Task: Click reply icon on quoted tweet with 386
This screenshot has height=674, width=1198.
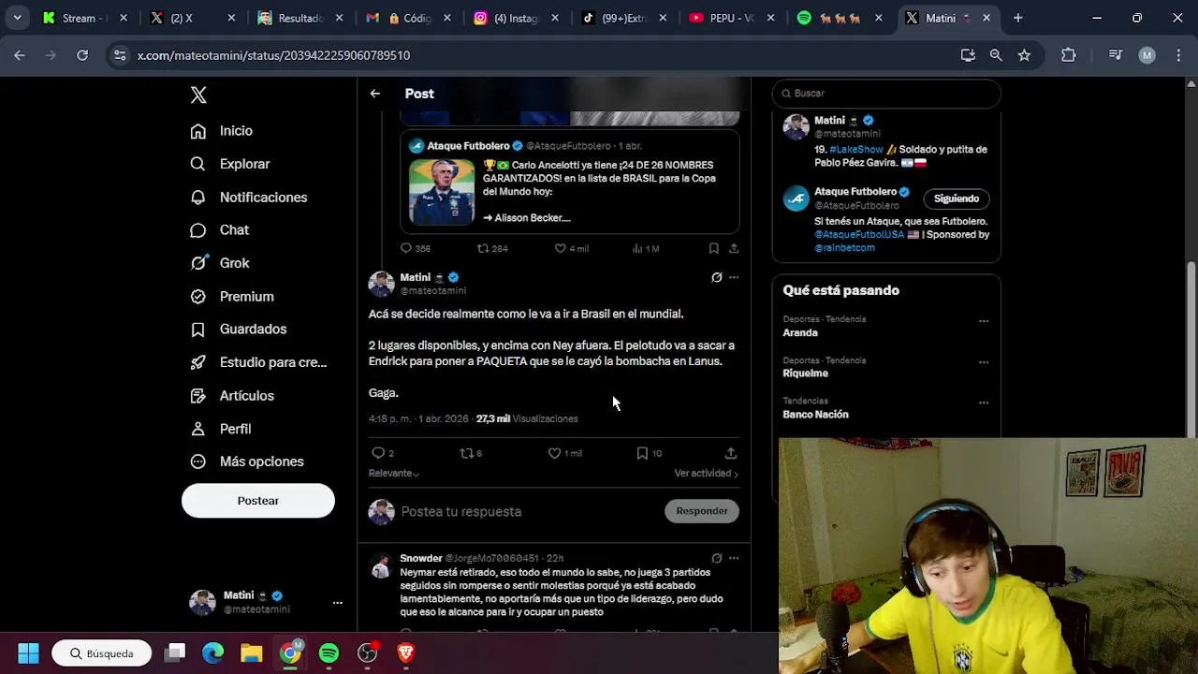Action: 406,248
